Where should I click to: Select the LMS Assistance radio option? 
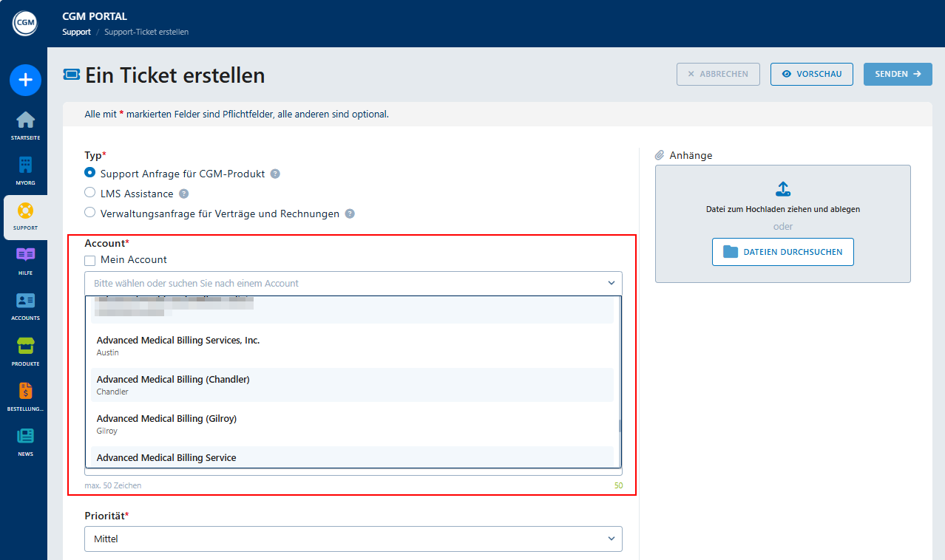pos(90,193)
